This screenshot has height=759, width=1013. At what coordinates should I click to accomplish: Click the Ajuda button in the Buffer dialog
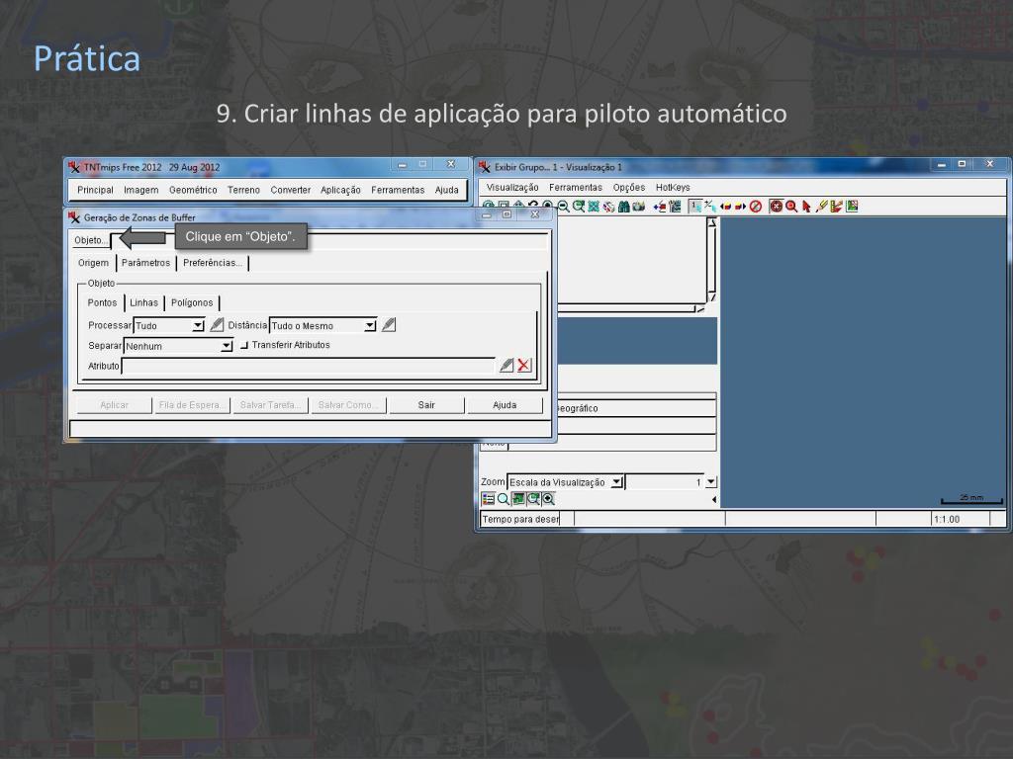[x=505, y=405]
